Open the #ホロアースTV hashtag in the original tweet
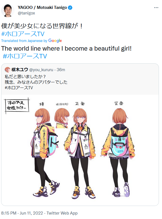Screen dimensions: 162x219 23,34
